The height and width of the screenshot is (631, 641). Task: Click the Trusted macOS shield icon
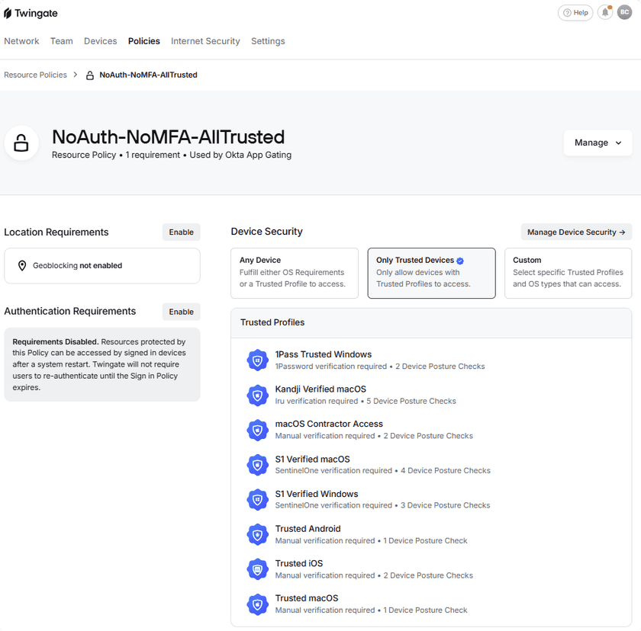tap(258, 604)
